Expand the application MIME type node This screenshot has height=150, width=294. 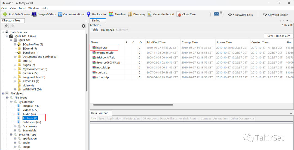pyautogui.click(x=15, y=139)
